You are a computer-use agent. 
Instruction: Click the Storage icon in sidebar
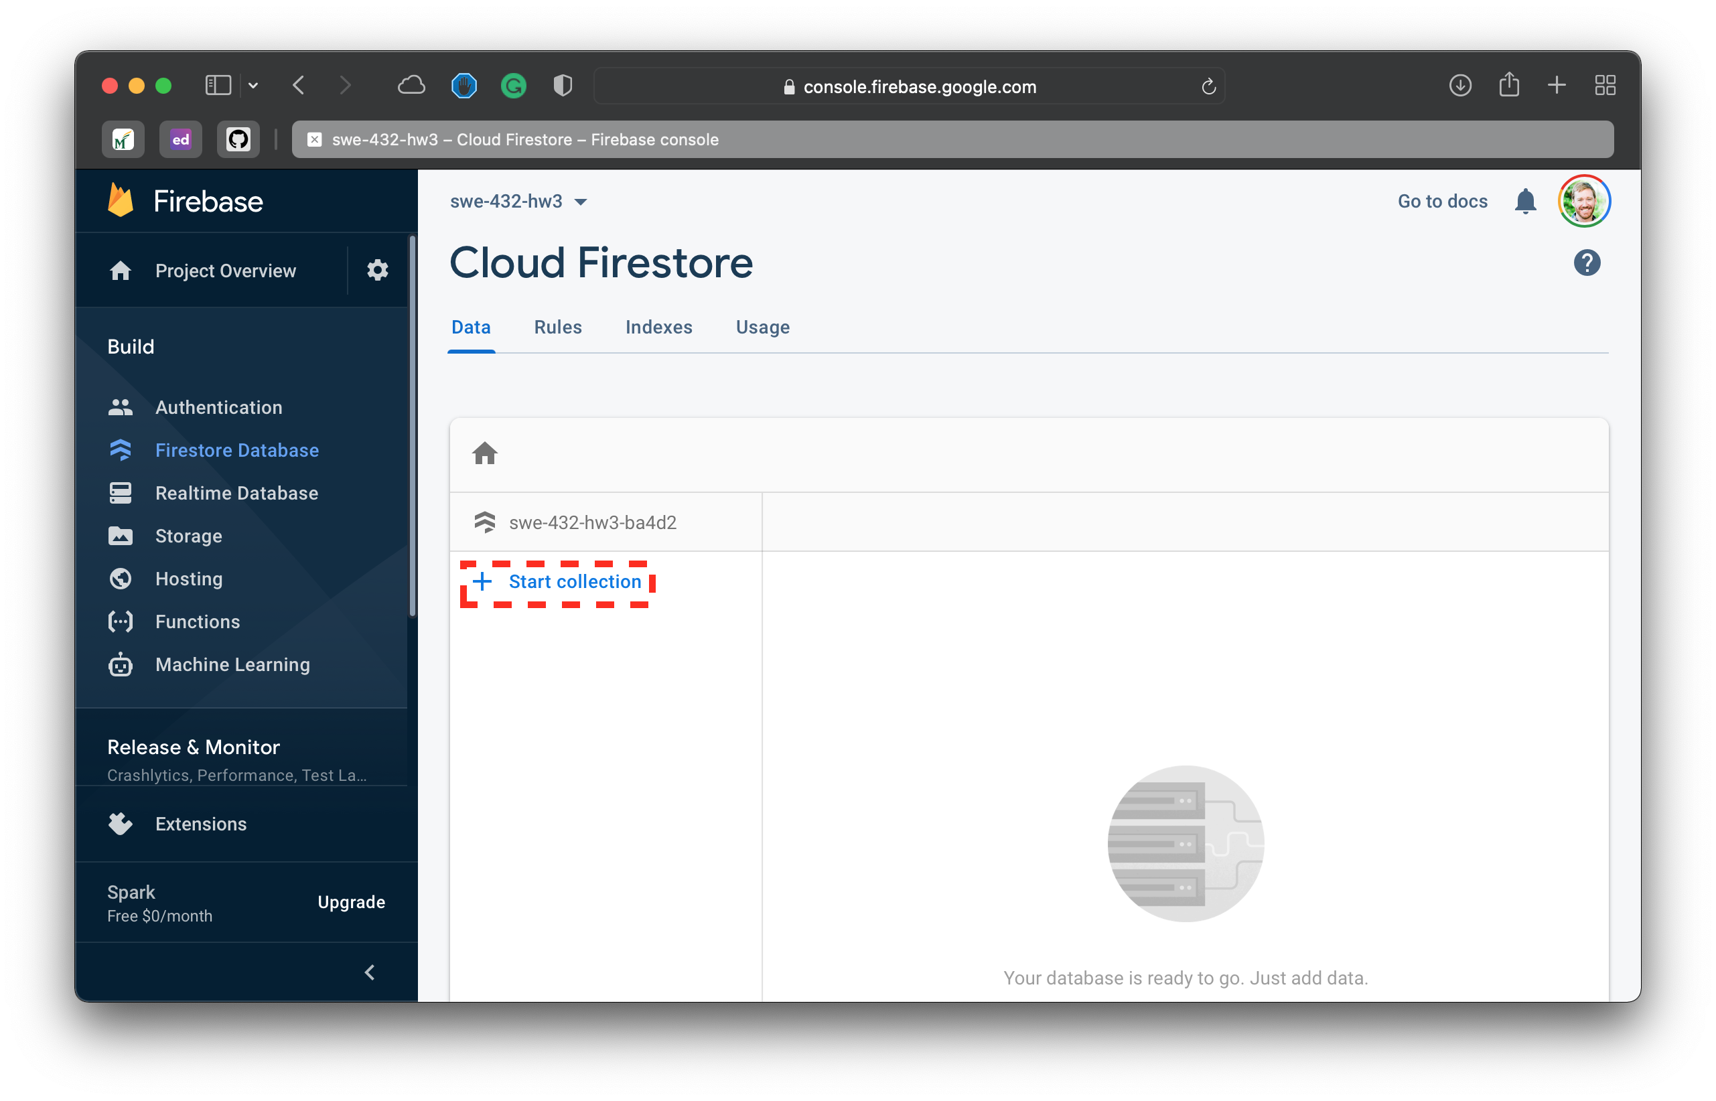(x=121, y=536)
